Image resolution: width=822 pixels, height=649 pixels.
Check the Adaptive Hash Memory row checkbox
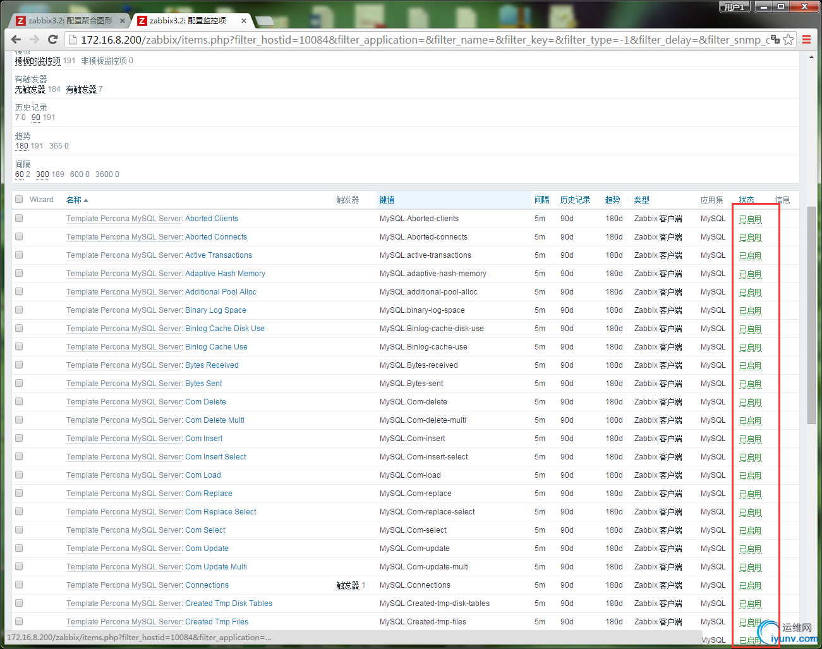19,273
